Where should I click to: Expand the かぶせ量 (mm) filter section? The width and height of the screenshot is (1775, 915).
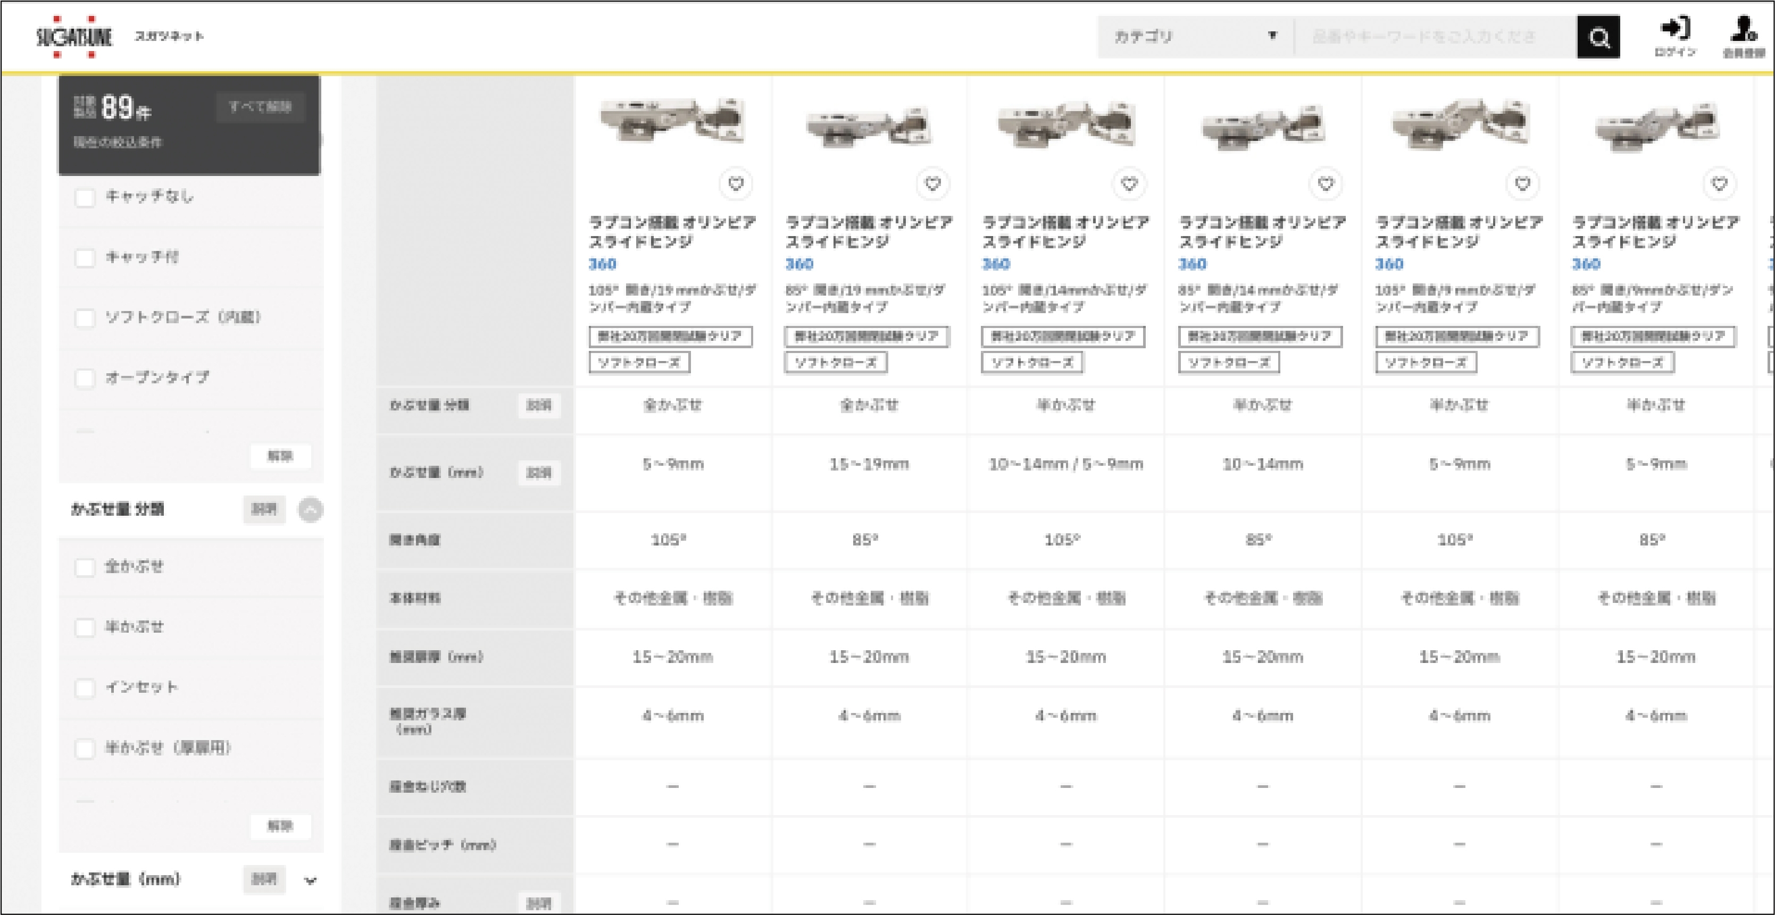tap(310, 880)
